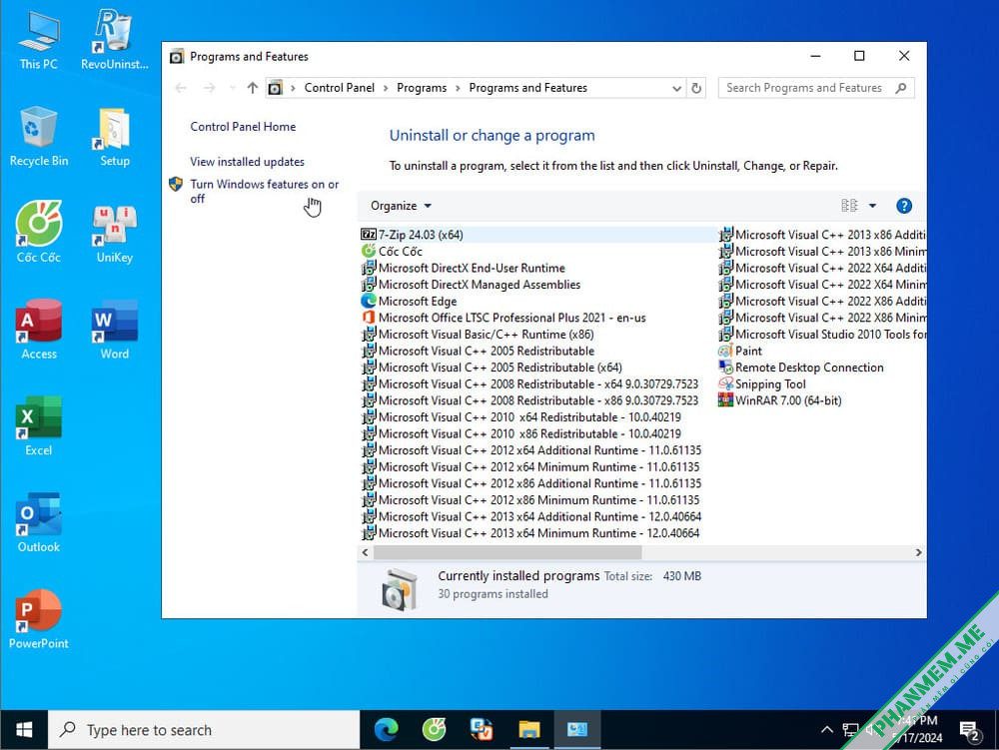Open Control Panel Home link
The width and height of the screenshot is (999, 750).
point(243,127)
